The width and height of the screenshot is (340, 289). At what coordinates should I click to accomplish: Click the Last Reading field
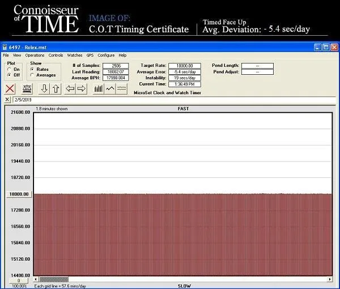click(x=116, y=72)
